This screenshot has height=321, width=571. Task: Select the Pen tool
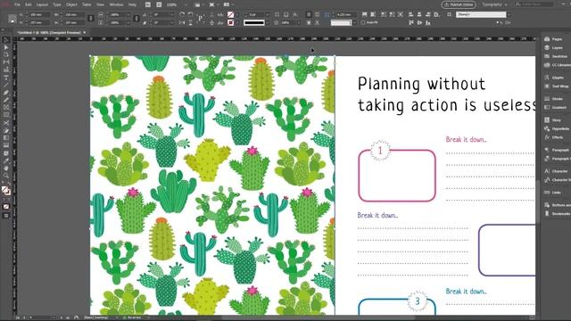(x=6, y=93)
